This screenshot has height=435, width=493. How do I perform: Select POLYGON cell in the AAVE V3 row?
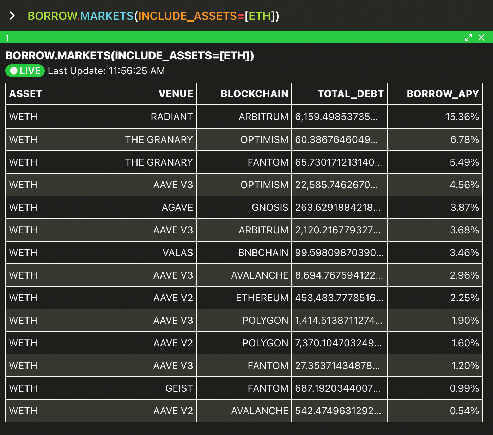pos(244,320)
